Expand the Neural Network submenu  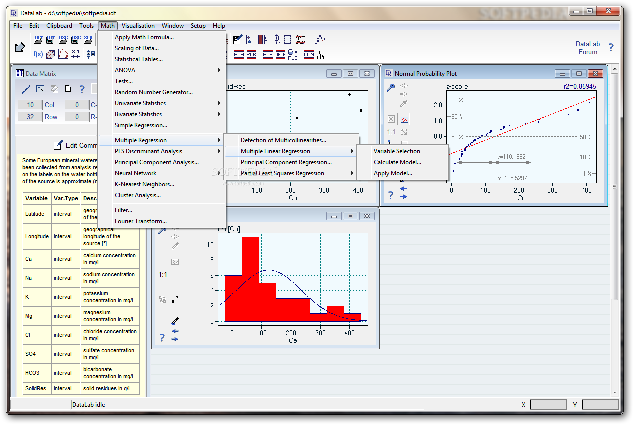[162, 173]
